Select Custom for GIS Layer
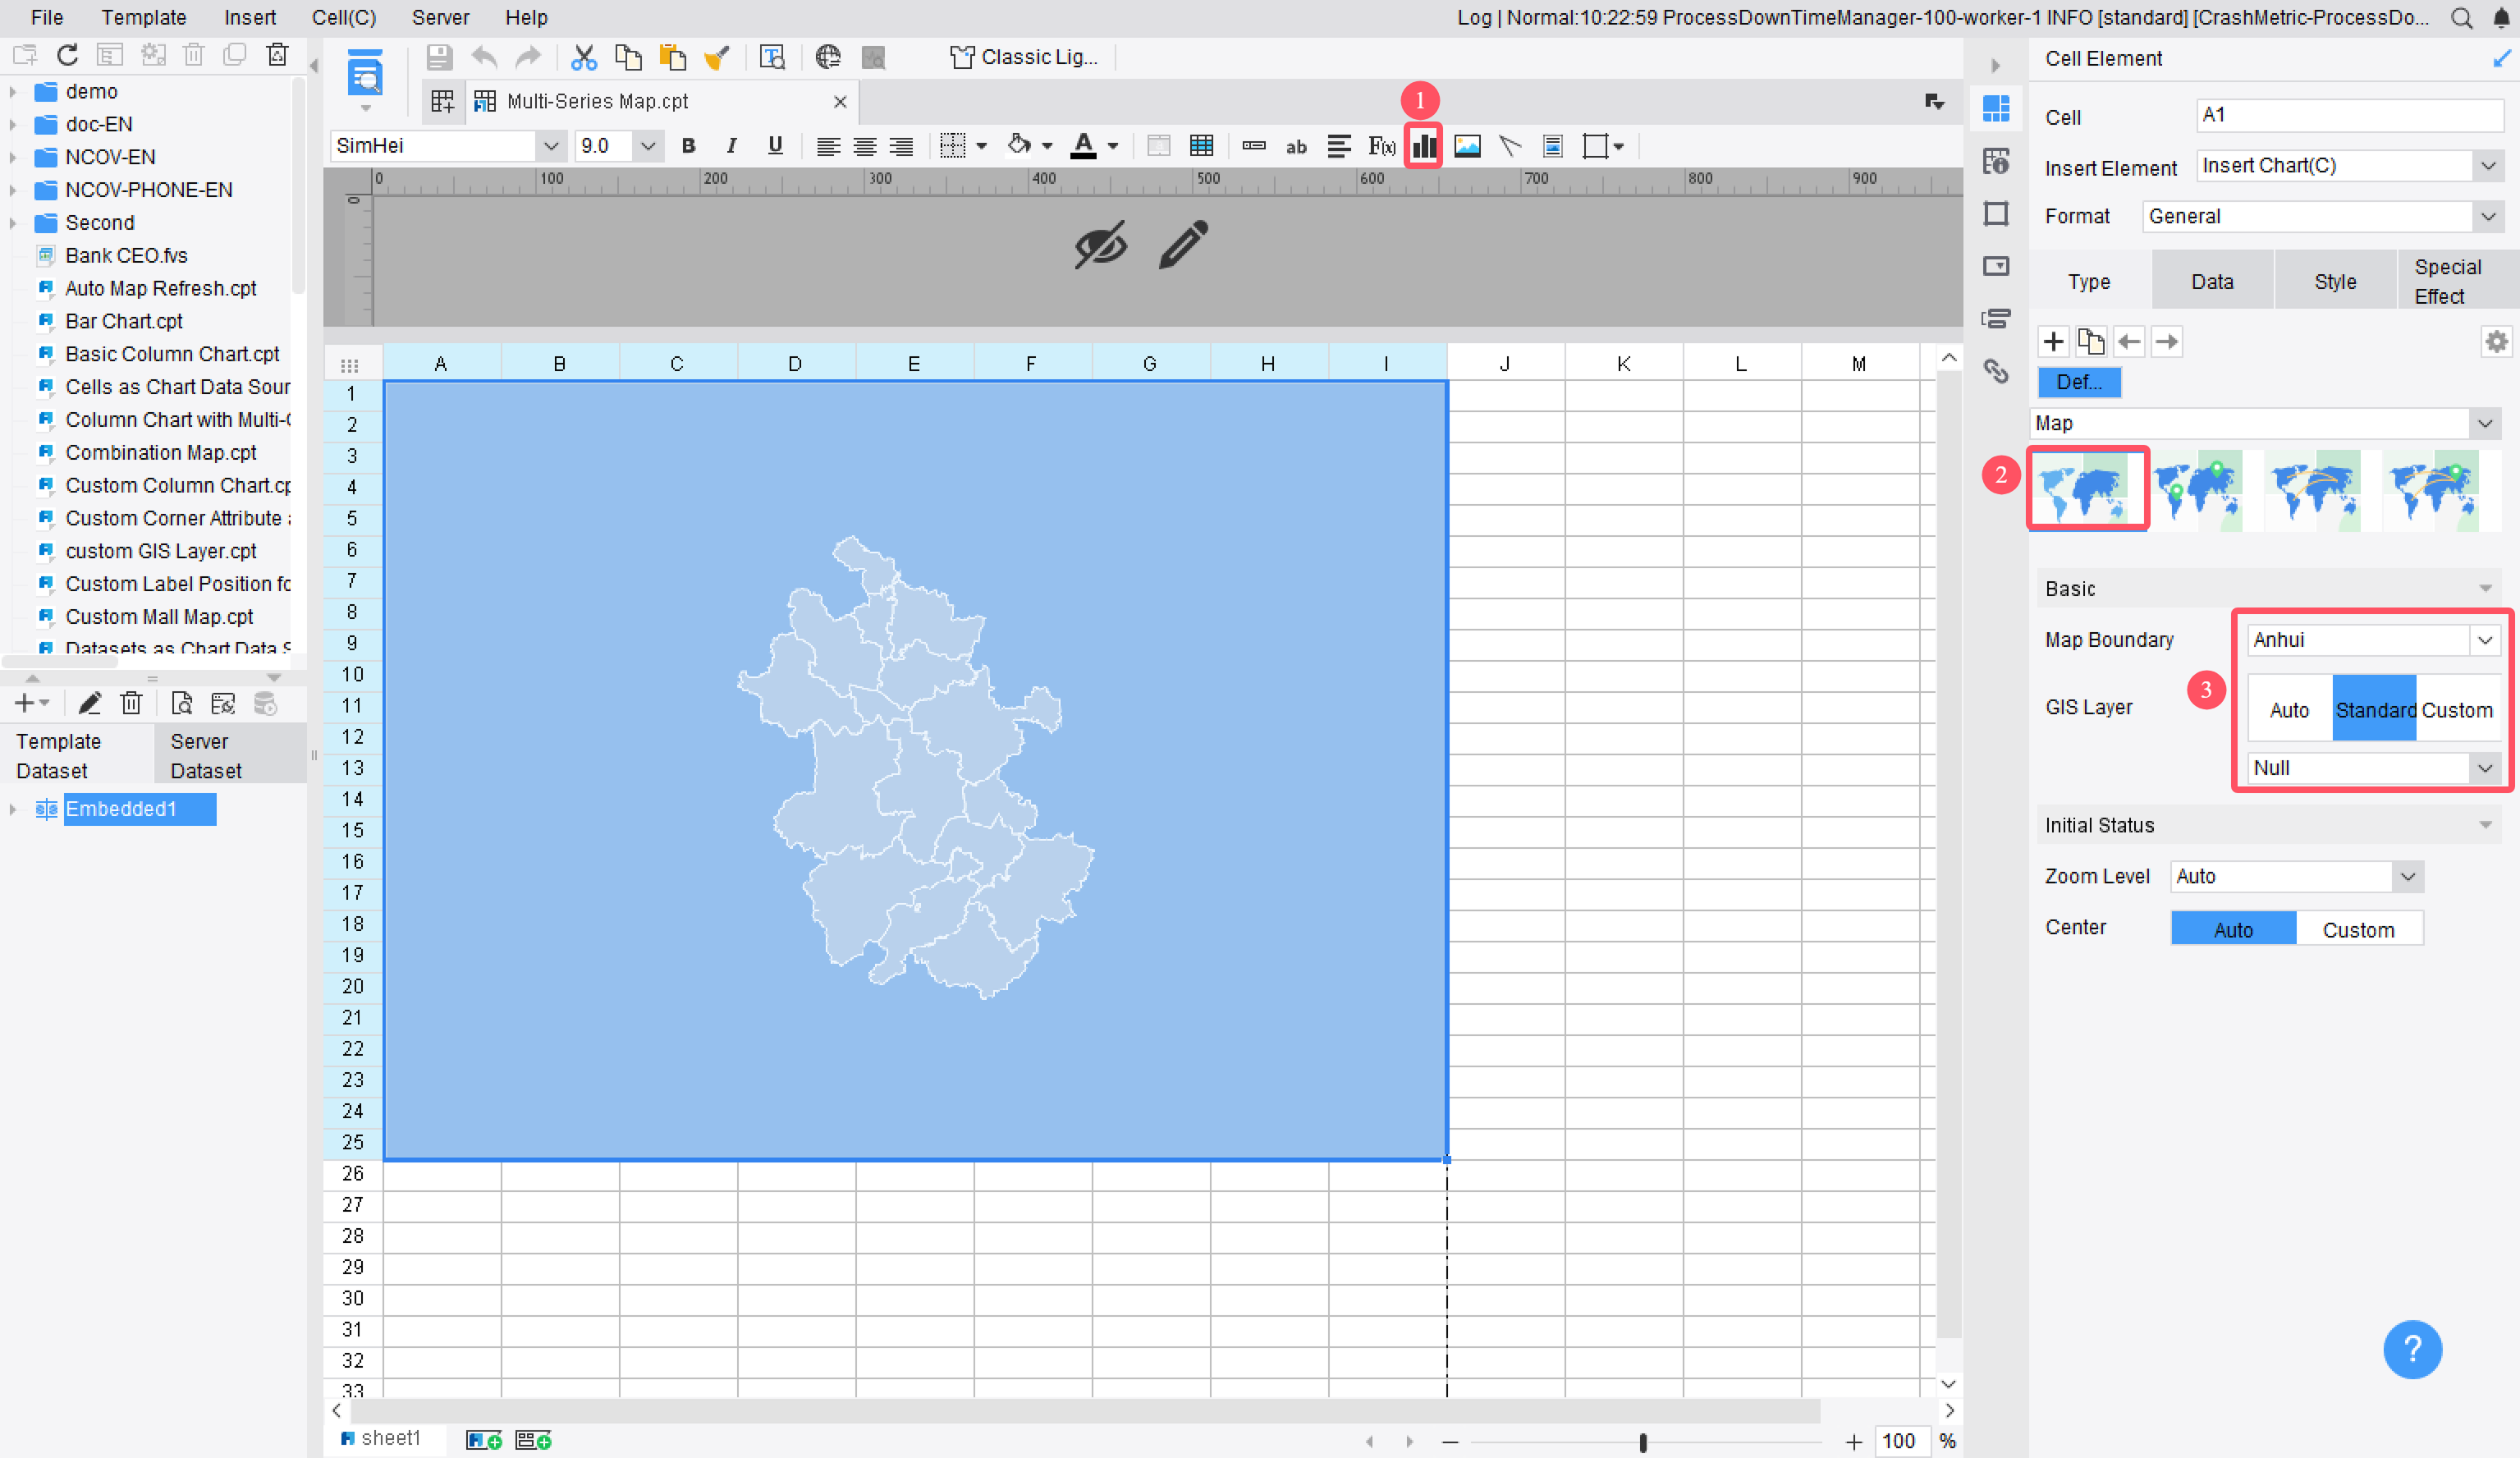Viewport: 2520px width, 1458px height. (2456, 709)
